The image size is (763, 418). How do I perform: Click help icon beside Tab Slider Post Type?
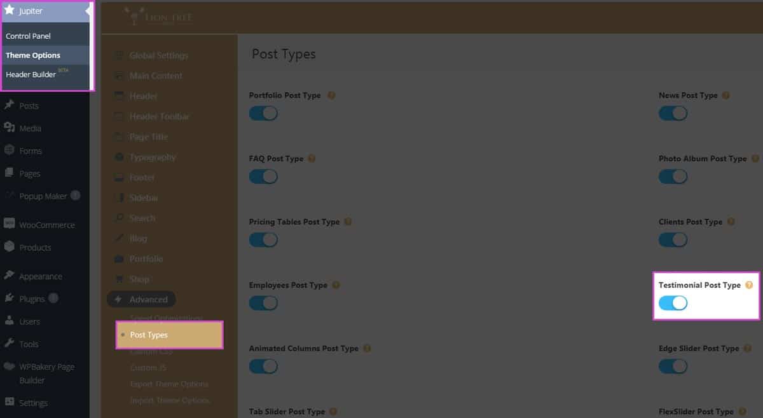pos(333,412)
